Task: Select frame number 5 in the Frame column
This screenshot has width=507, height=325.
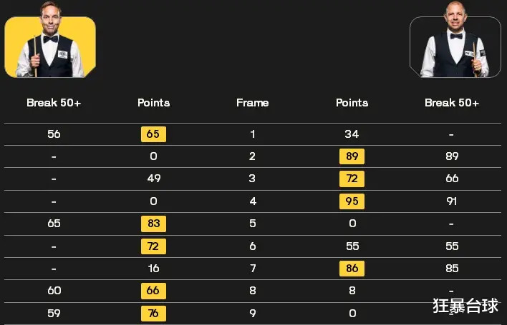Action: coord(252,224)
